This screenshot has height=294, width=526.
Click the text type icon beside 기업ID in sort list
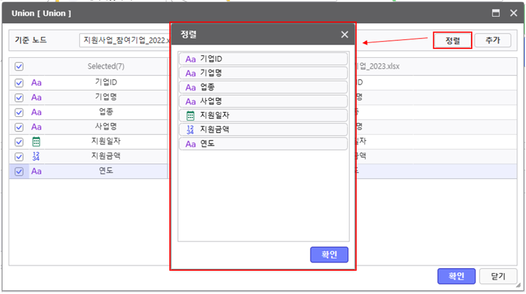(x=190, y=59)
